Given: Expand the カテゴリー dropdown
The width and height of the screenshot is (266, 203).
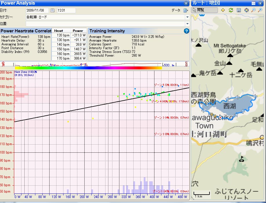Looking at the screenshot, I should [x=187, y=17].
